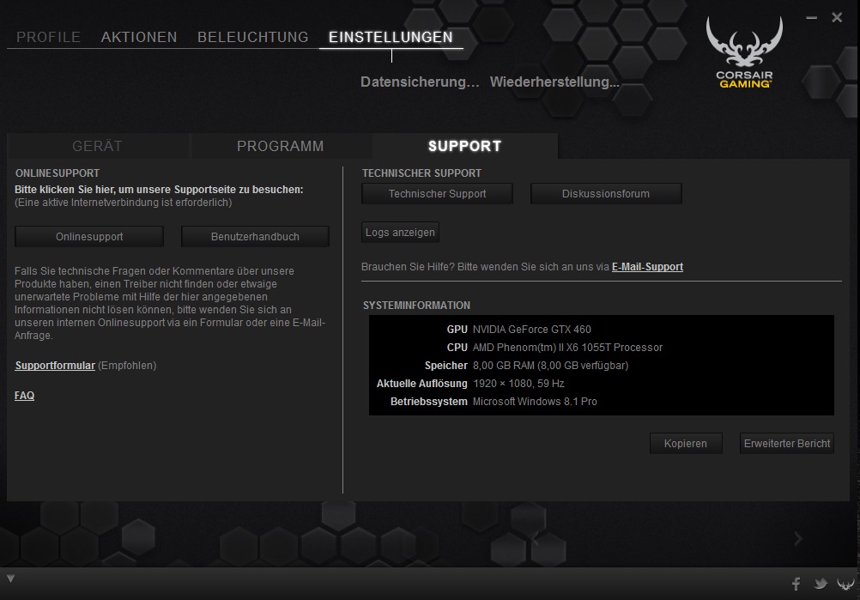This screenshot has height=600, width=860.
Task: Follow the E-Mail-Support link
Action: click(x=647, y=267)
